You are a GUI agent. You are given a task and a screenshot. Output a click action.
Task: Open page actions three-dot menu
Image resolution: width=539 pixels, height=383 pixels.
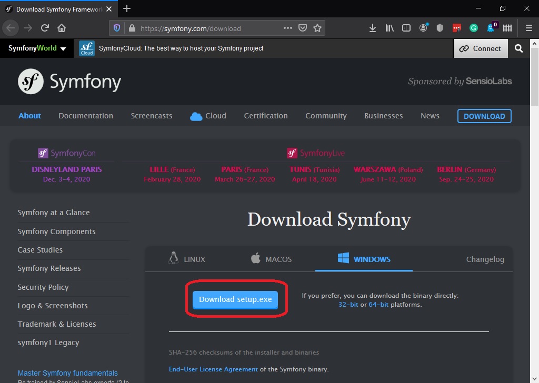(x=288, y=28)
